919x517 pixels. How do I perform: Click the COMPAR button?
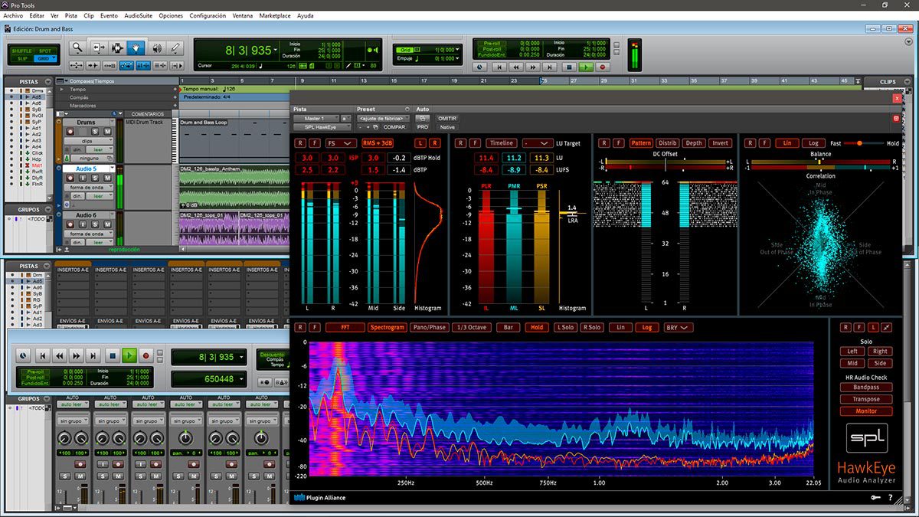click(395, 127)
